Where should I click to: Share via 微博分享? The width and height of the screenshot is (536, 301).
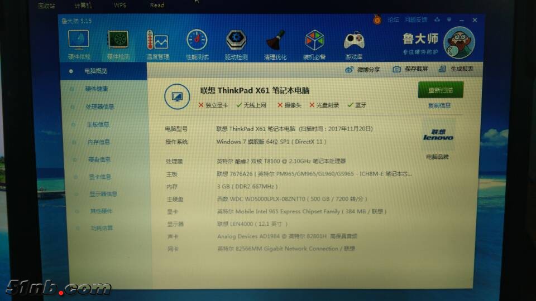click(363, 69)
